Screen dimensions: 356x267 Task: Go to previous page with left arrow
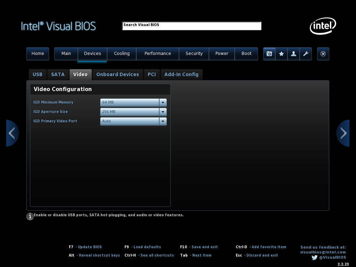pyautogui.click(x=12, y=133)
